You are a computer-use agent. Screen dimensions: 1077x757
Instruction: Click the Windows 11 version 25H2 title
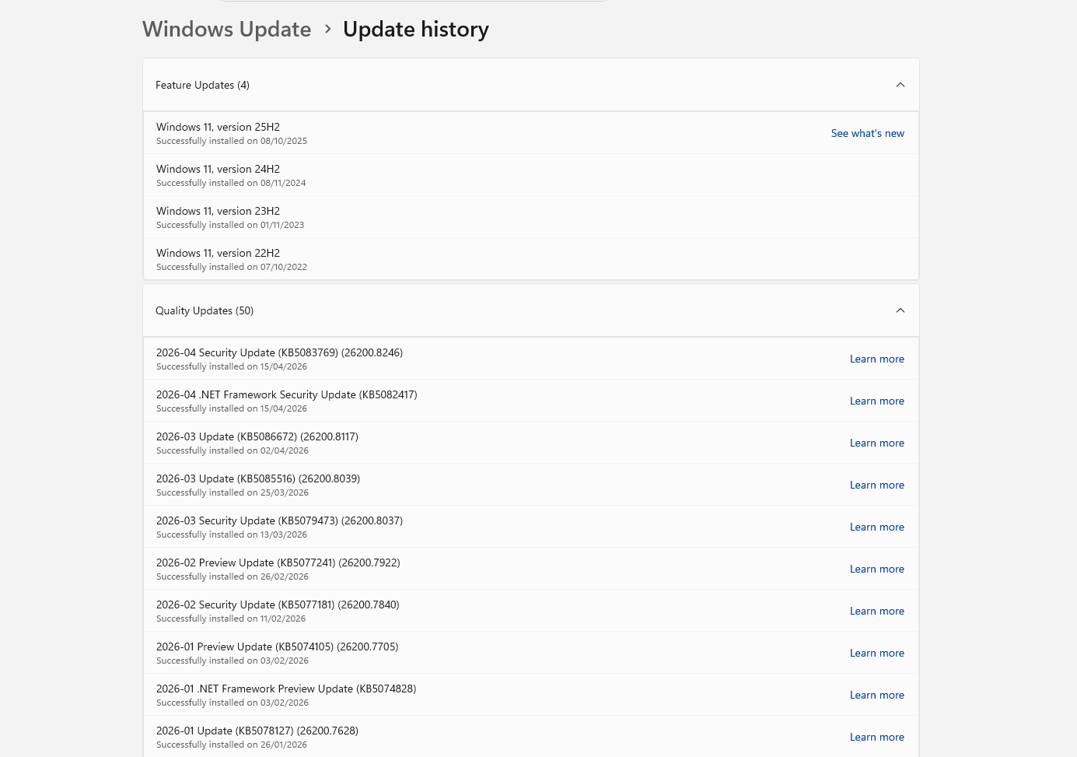pyautogui.click(x=218, y=127)
